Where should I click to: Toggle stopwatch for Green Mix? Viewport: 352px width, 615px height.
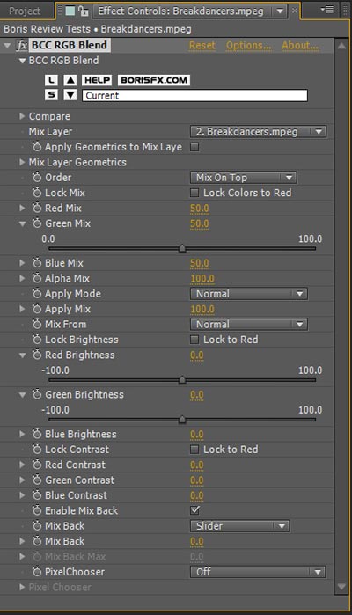37,223
